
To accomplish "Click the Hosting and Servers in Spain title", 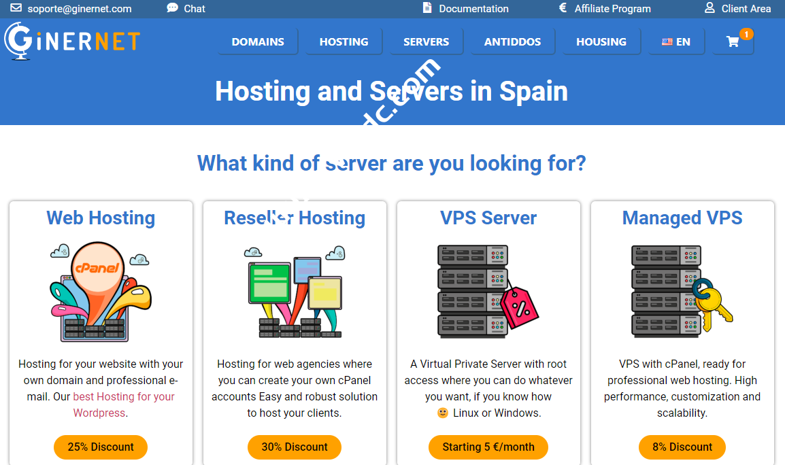I will [x=392, y=91].
